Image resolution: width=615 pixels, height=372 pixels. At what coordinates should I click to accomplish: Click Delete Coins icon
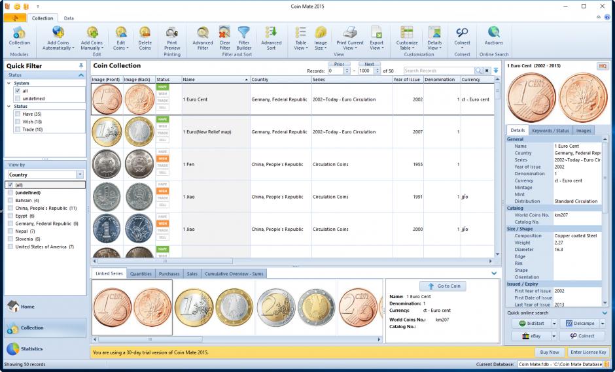coord(145,33)
